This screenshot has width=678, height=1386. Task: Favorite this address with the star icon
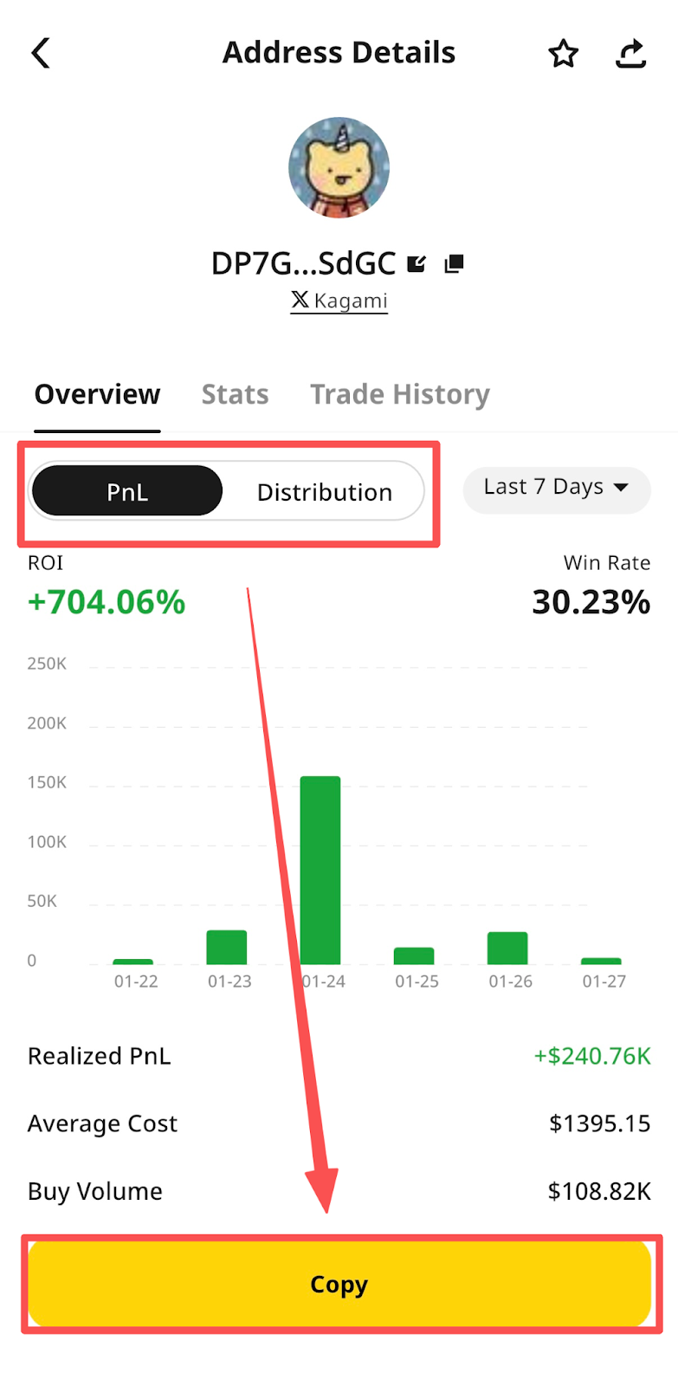(x=563, y=54)
